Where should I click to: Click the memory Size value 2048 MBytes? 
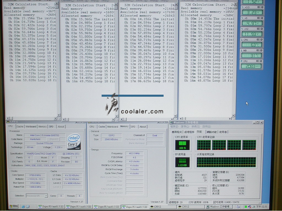[111, 139]
